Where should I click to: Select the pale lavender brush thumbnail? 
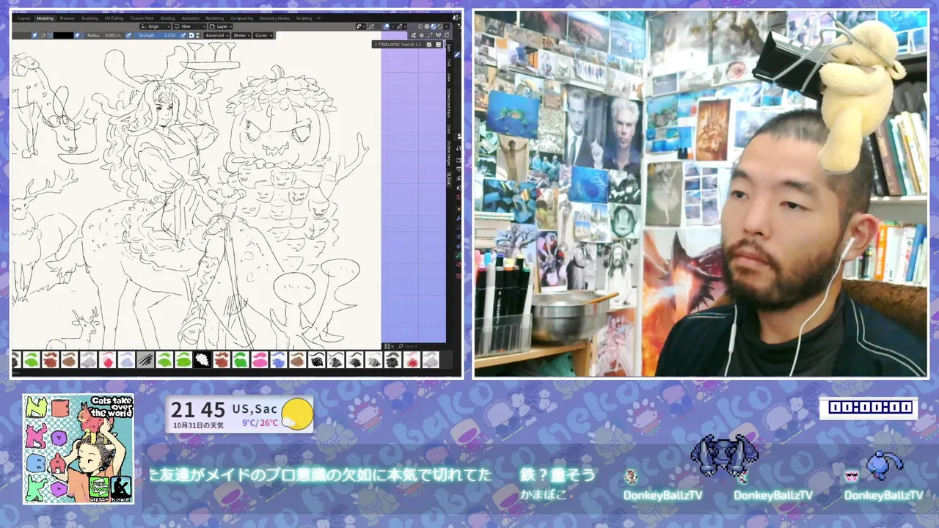point(126,359)
